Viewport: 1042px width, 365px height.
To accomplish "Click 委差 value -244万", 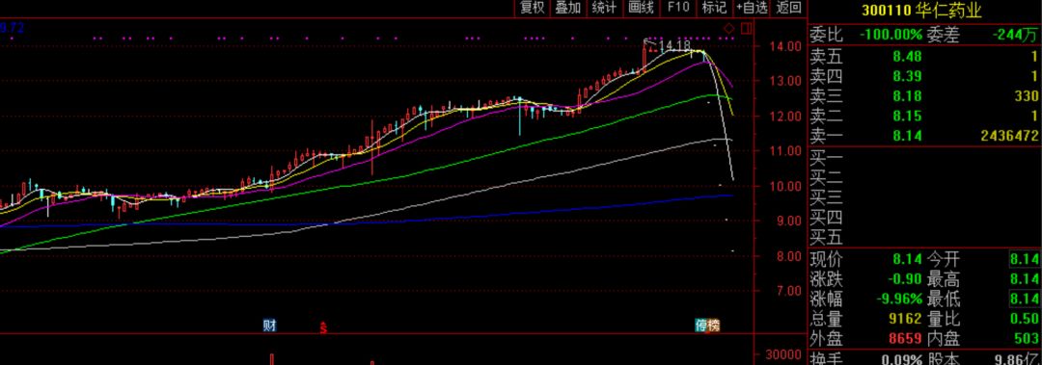I will tap(1015, 35).
